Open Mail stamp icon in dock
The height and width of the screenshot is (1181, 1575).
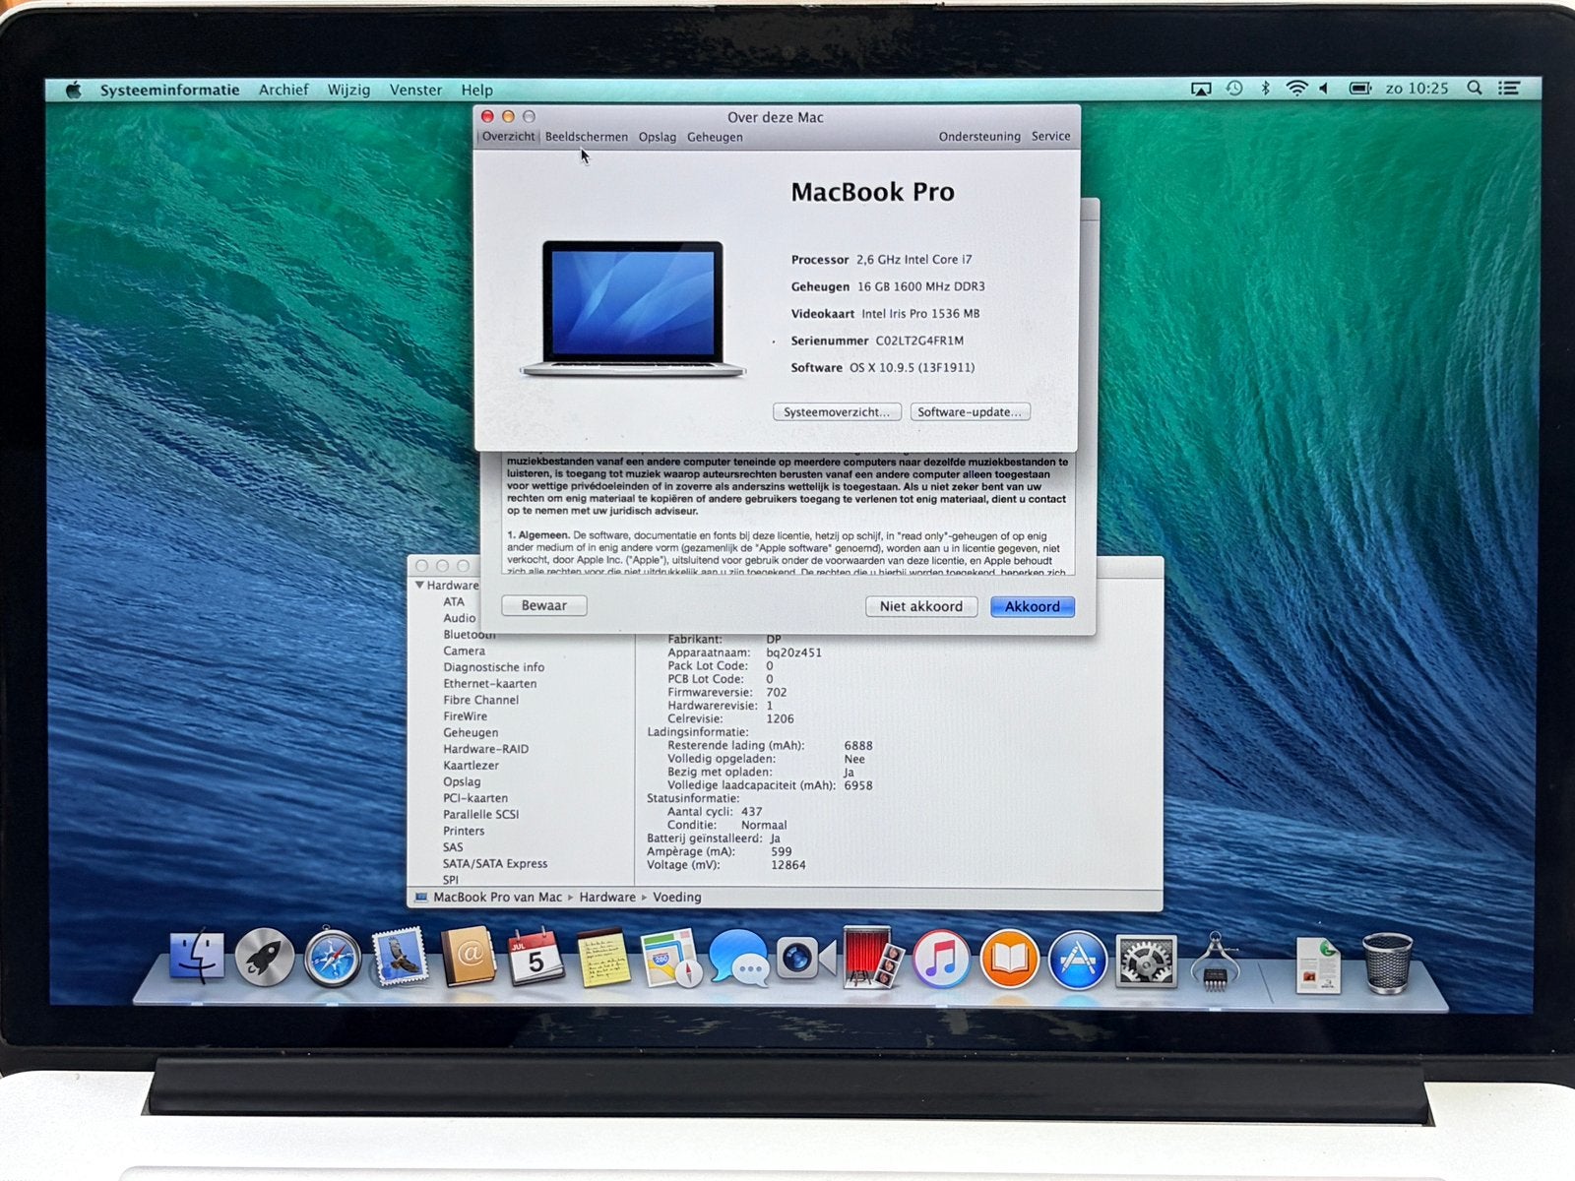400,957
